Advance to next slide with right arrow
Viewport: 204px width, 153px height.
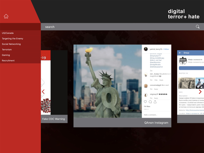pyautogui.click(x=200, y=92)
